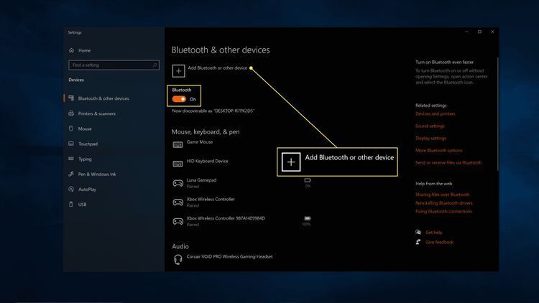Open More Bluetooth options link

pos(438,150)
